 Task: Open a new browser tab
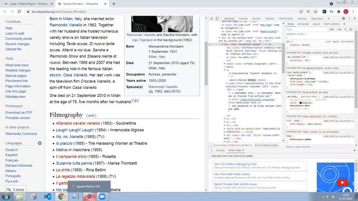pyautogui.click(x=114, y=4)
